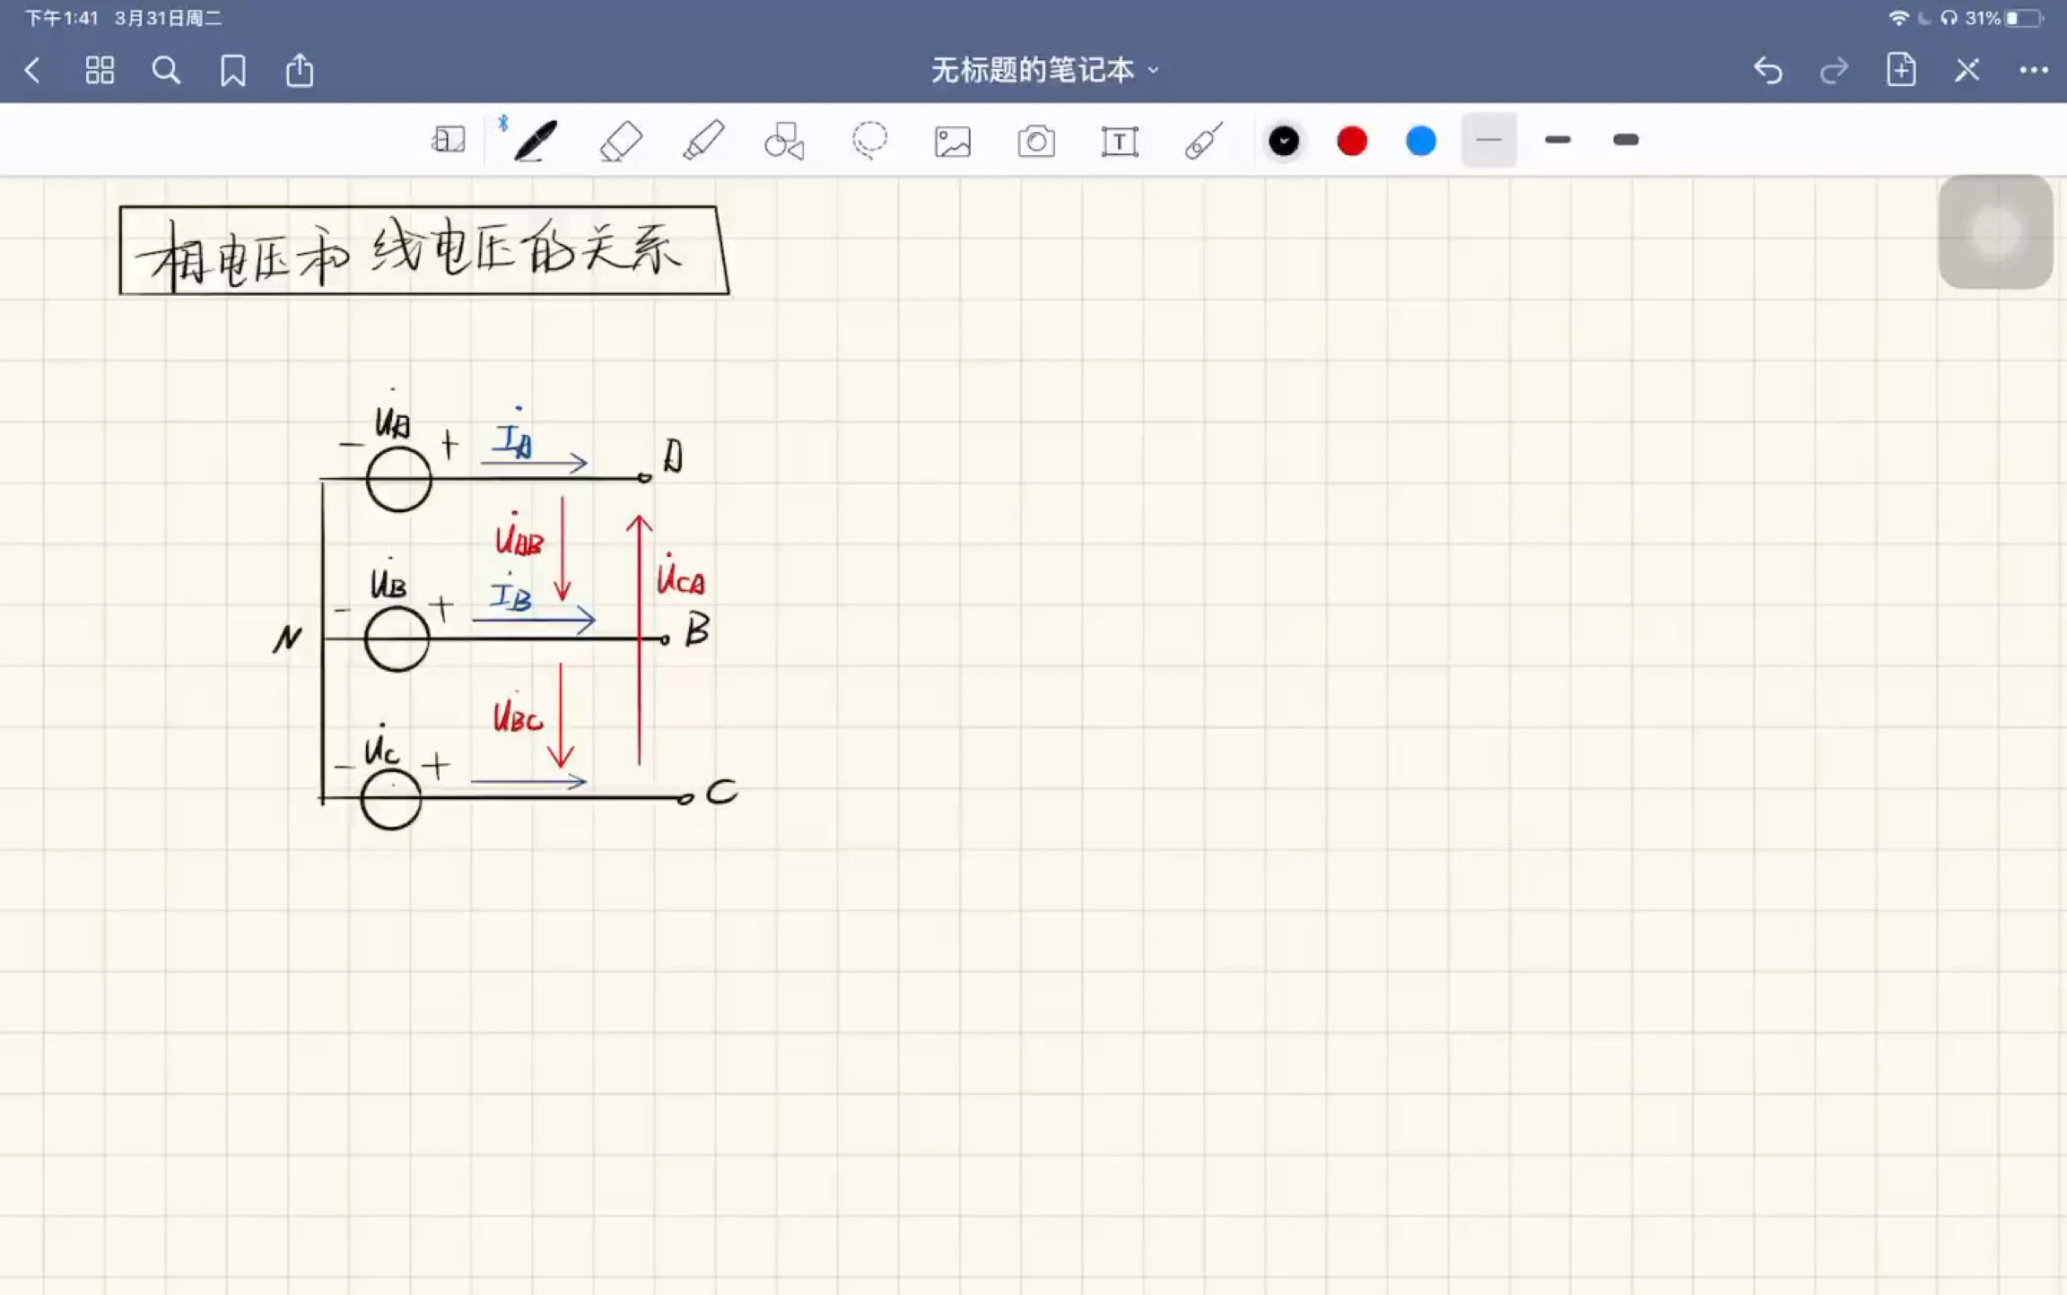This screenshot has width=2067, height=1295.
Task: Select the highlighter tool
Action: pos(702,139)
